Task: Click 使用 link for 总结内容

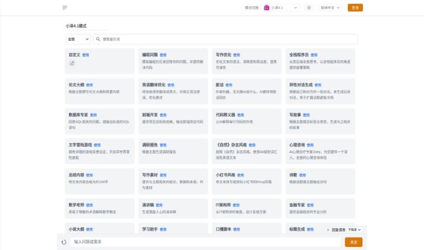Action: [89, 175]
